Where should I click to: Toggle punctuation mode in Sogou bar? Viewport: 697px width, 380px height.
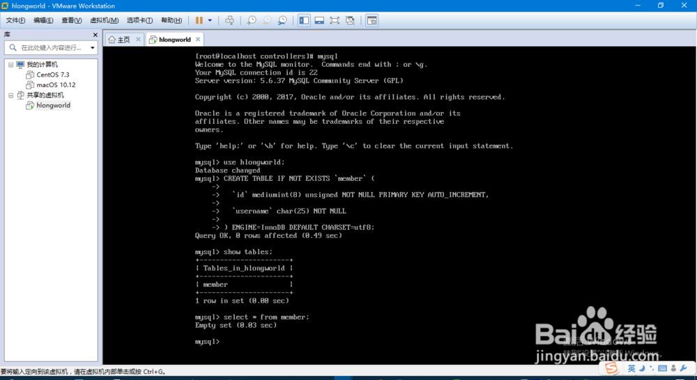coord(651,368)
